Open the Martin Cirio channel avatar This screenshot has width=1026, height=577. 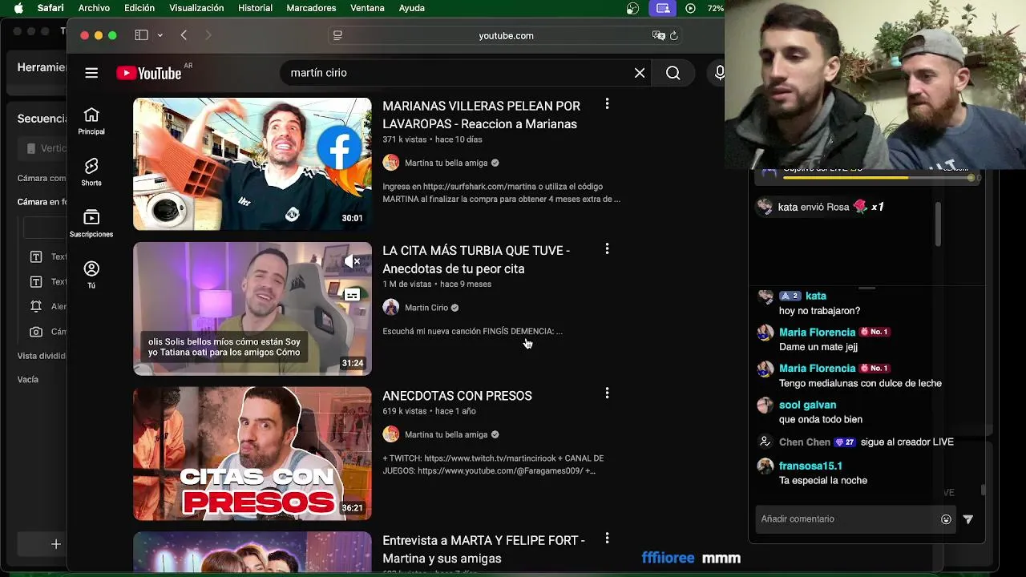coord(391,308)
